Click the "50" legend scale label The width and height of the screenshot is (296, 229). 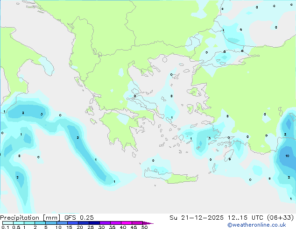(x=144, y=227)
